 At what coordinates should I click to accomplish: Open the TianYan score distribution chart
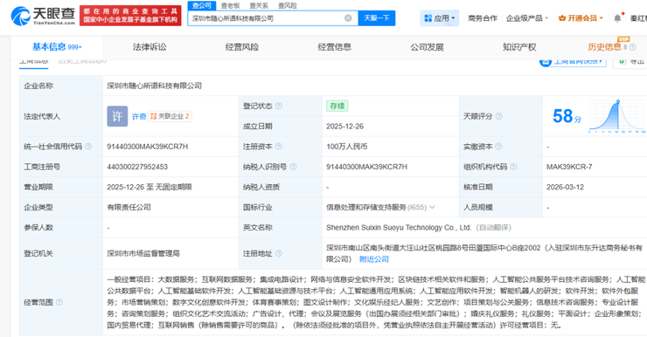(617, 116)
